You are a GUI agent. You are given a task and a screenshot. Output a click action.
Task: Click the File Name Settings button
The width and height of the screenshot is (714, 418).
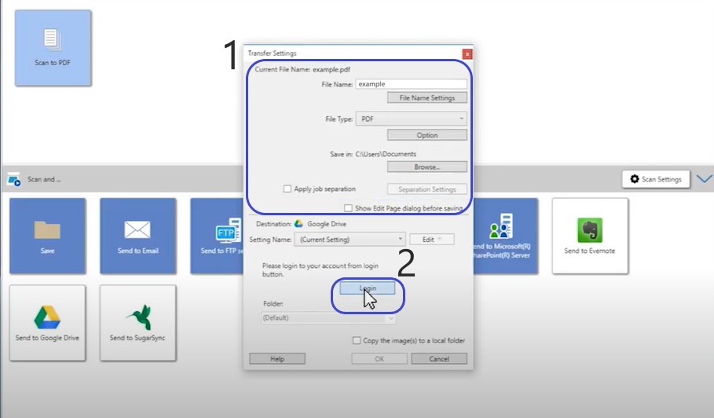click(x=427, y=98)
